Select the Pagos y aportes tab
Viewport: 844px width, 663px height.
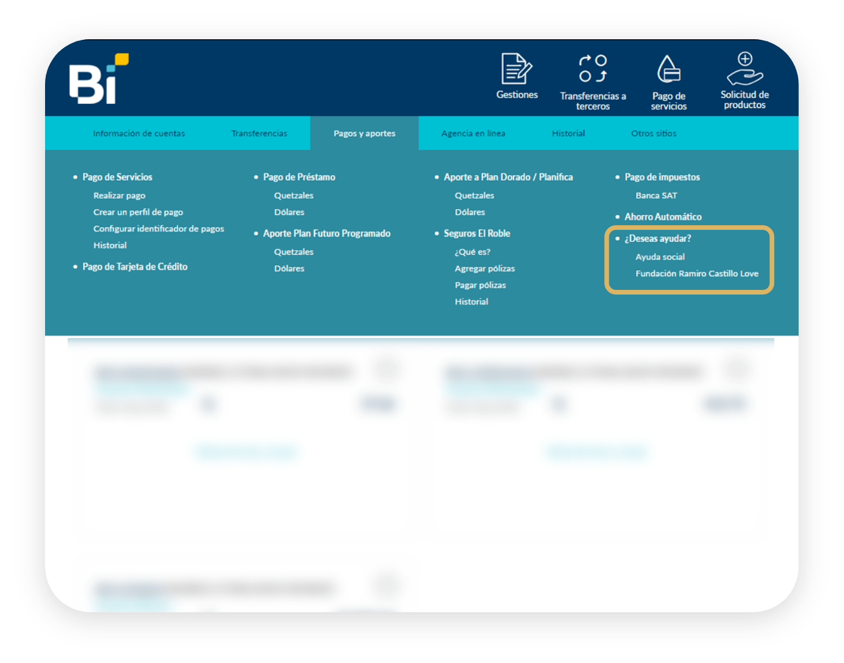coord(365,133)
